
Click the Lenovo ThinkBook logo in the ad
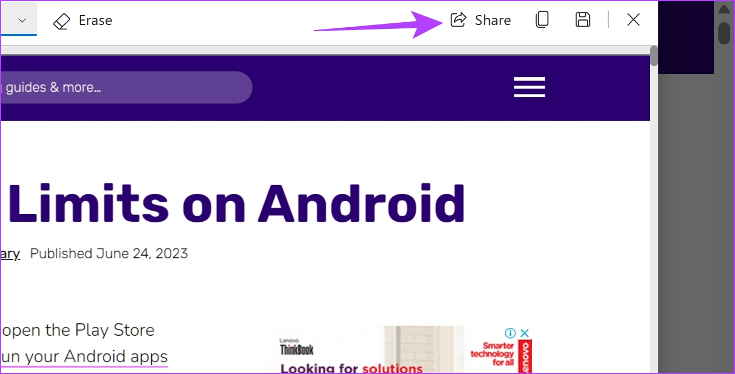[x=296, y=348]
